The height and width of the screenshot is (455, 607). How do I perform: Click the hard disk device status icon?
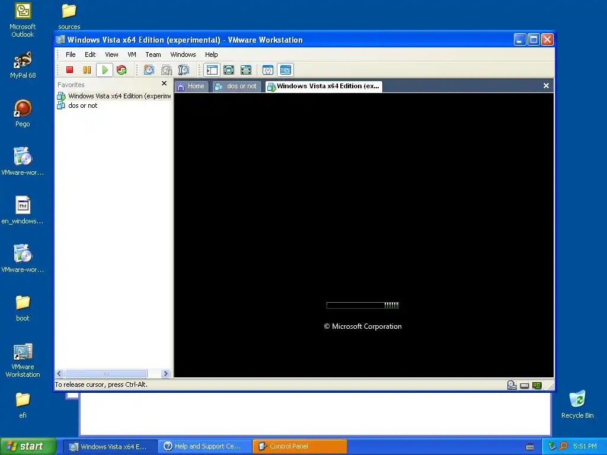coord(525,385)
